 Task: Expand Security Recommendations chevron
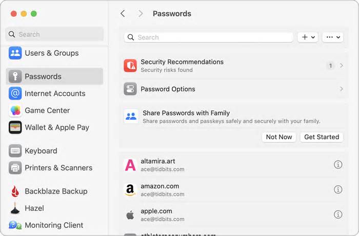[x=342, y=66]
